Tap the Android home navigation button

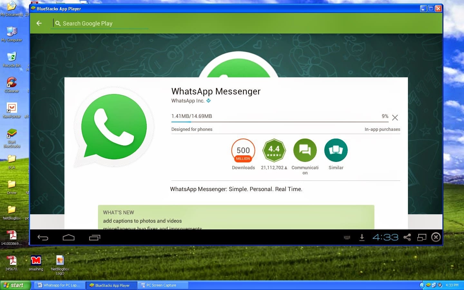tap(69, 237)
